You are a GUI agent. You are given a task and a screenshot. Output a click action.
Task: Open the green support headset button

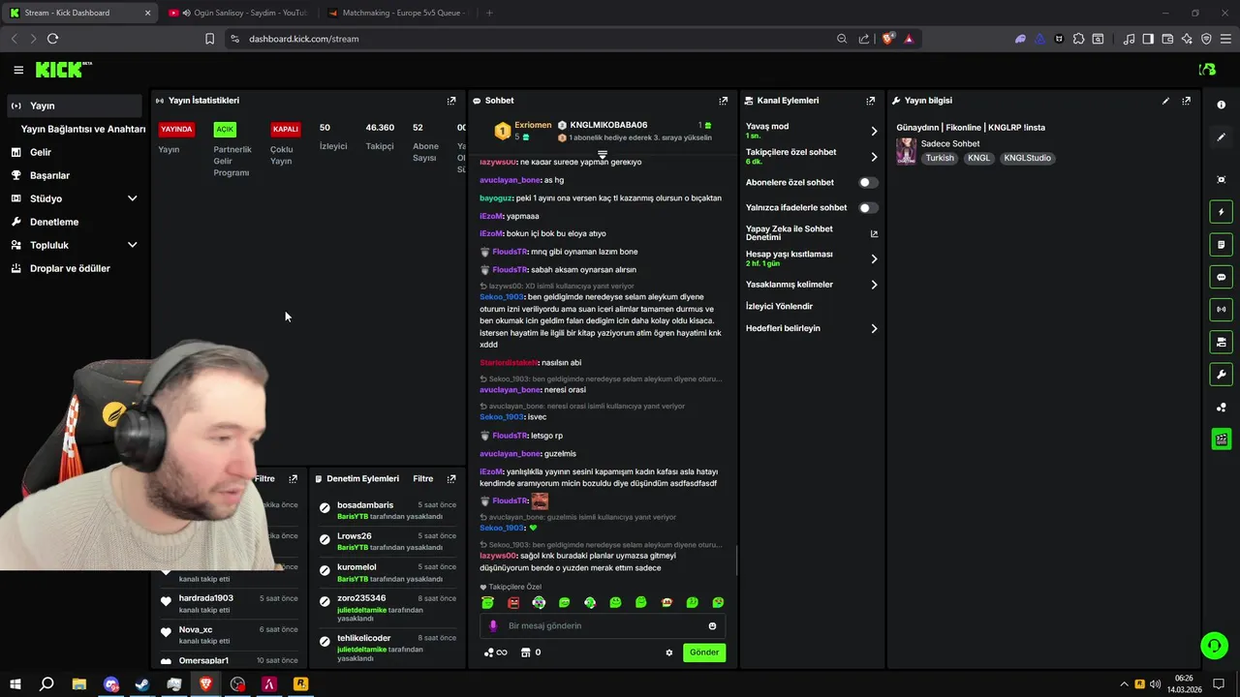pyautogui.click(x=1213, y=645)
